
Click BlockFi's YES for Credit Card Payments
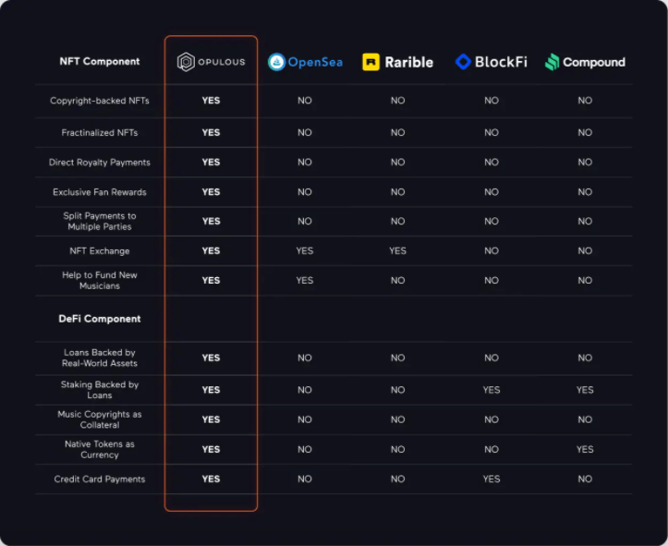click(x=491, y=479)
